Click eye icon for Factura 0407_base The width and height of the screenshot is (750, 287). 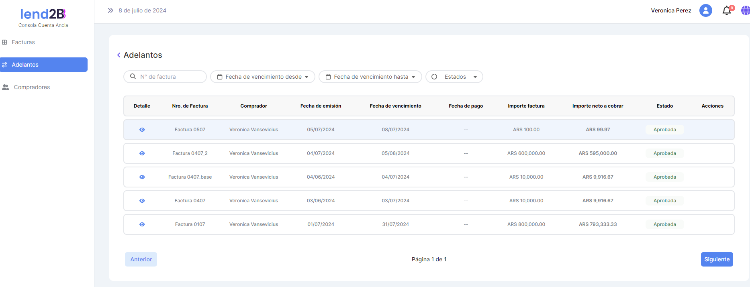[142, 177]
